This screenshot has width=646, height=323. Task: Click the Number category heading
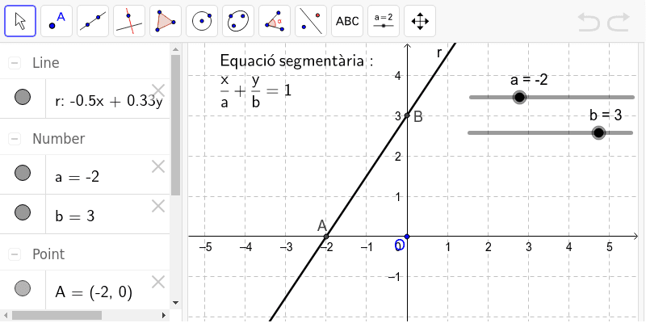58,139
